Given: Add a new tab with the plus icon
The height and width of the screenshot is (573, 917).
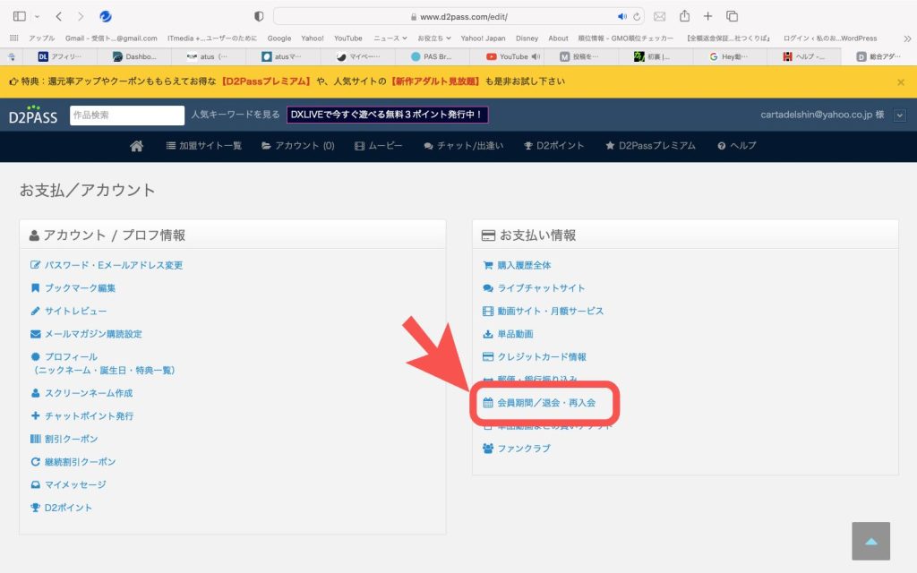Looking at the screenshot, I should tap(707, 16).
